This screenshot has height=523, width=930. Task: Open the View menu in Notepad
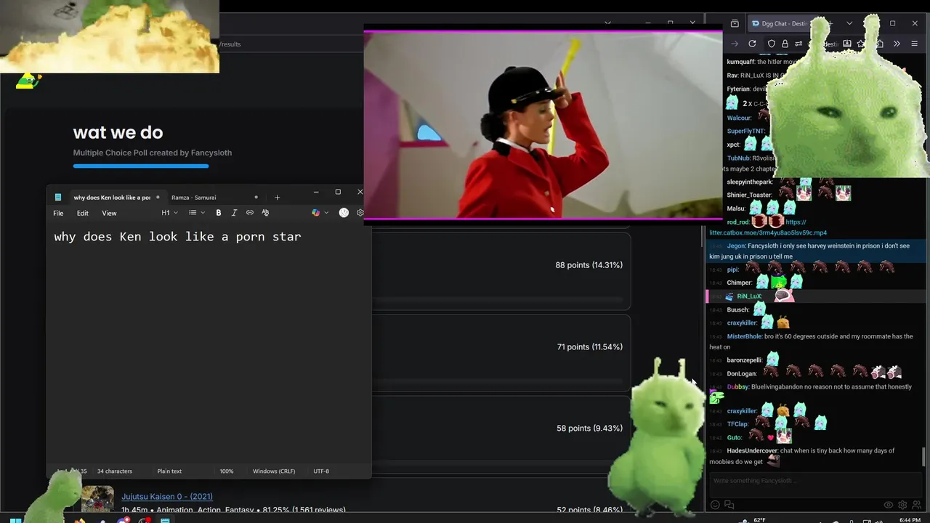tap(109, 213)
